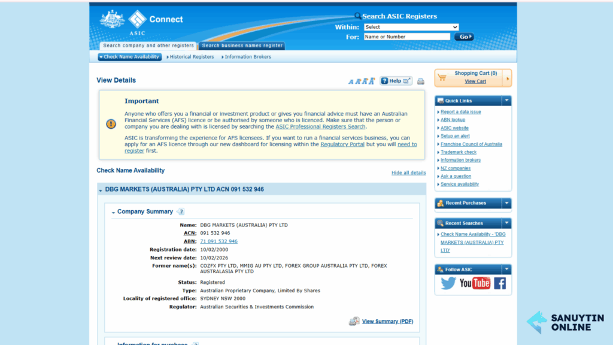Click the orange warning icon in Important box
Viewport: 613px width, 345px height.
[x=111, y=124]
